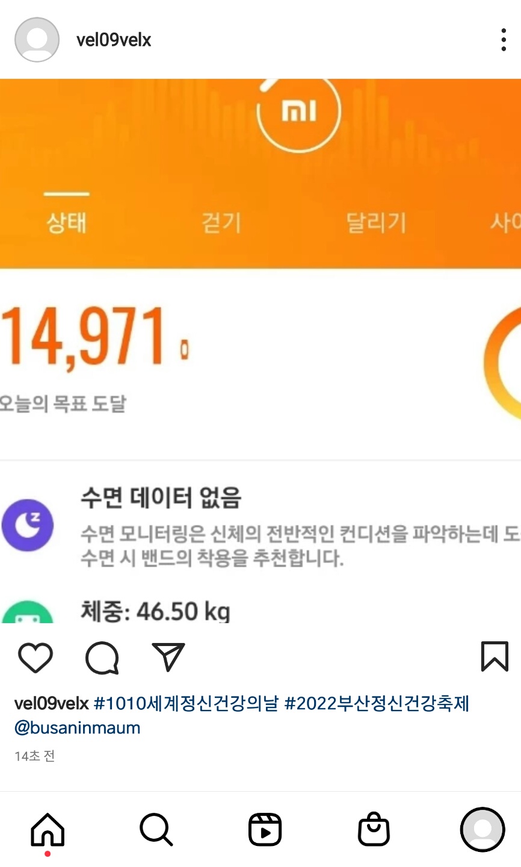Screen dimensions: 521x867
Task: Open the Search magnifier tab
Action: point(156,830)
